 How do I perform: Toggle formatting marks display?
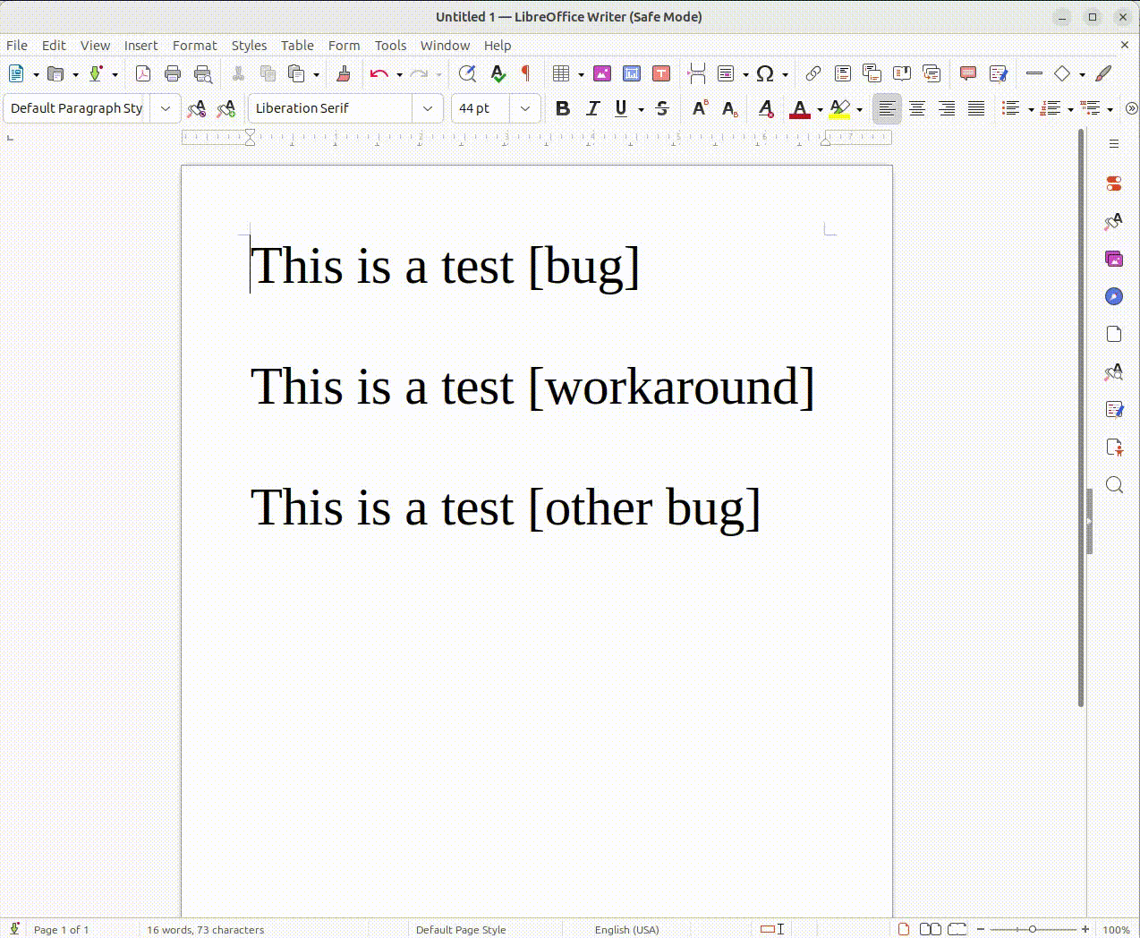(526, 74)
